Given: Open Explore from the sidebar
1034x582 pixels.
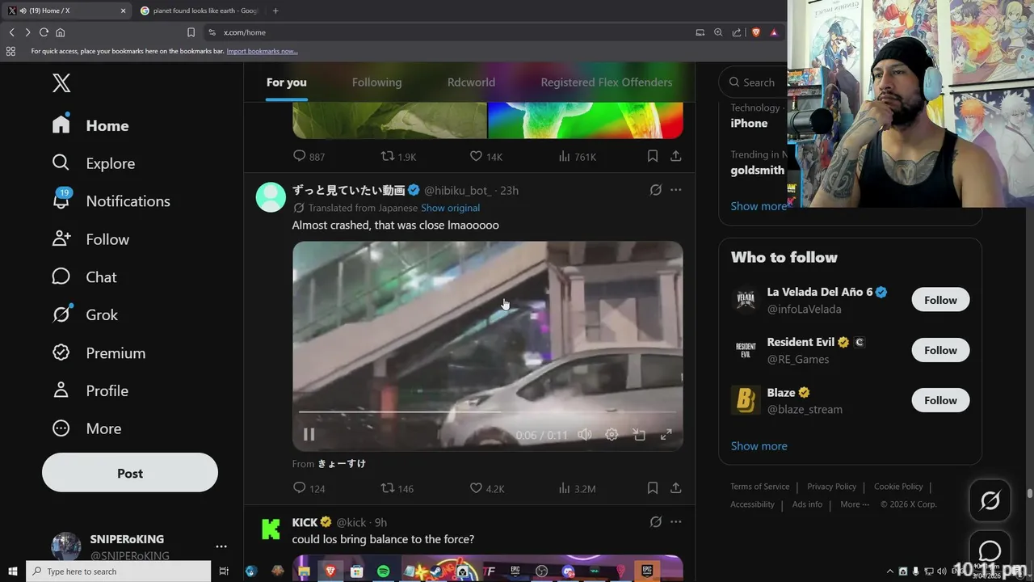Looking at the screenshot, I should pos(93,163).
